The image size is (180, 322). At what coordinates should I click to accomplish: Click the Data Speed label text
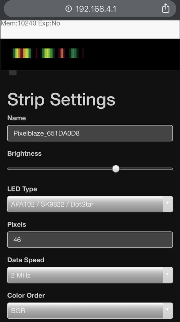click(26, 260)
